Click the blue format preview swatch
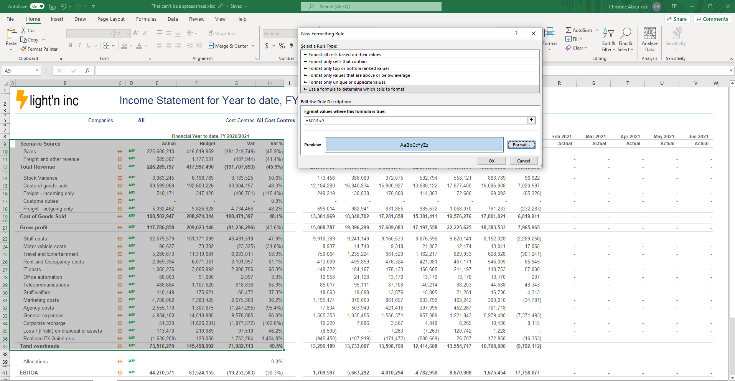This screenshot has width=735, height=381. pyautogui.click(x=414, y=145)
